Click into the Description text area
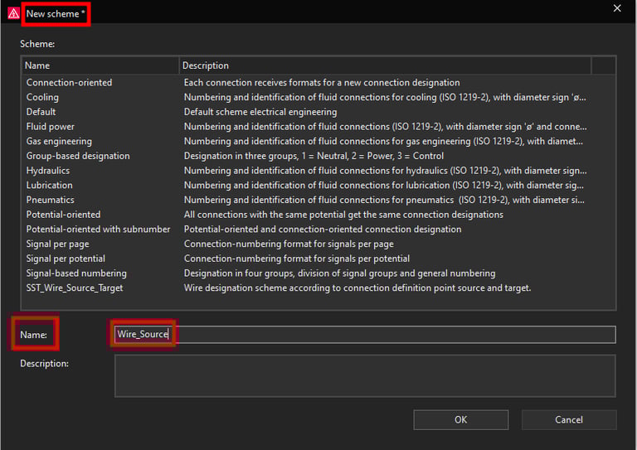 [x=365, y=375]
